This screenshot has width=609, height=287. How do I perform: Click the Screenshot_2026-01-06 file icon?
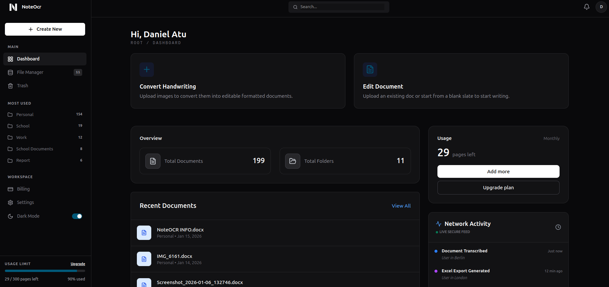[144, 283]
